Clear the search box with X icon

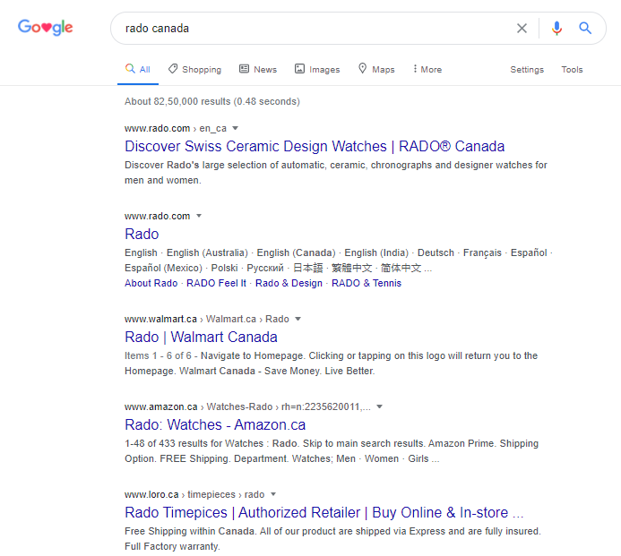[x=522, y=28]
